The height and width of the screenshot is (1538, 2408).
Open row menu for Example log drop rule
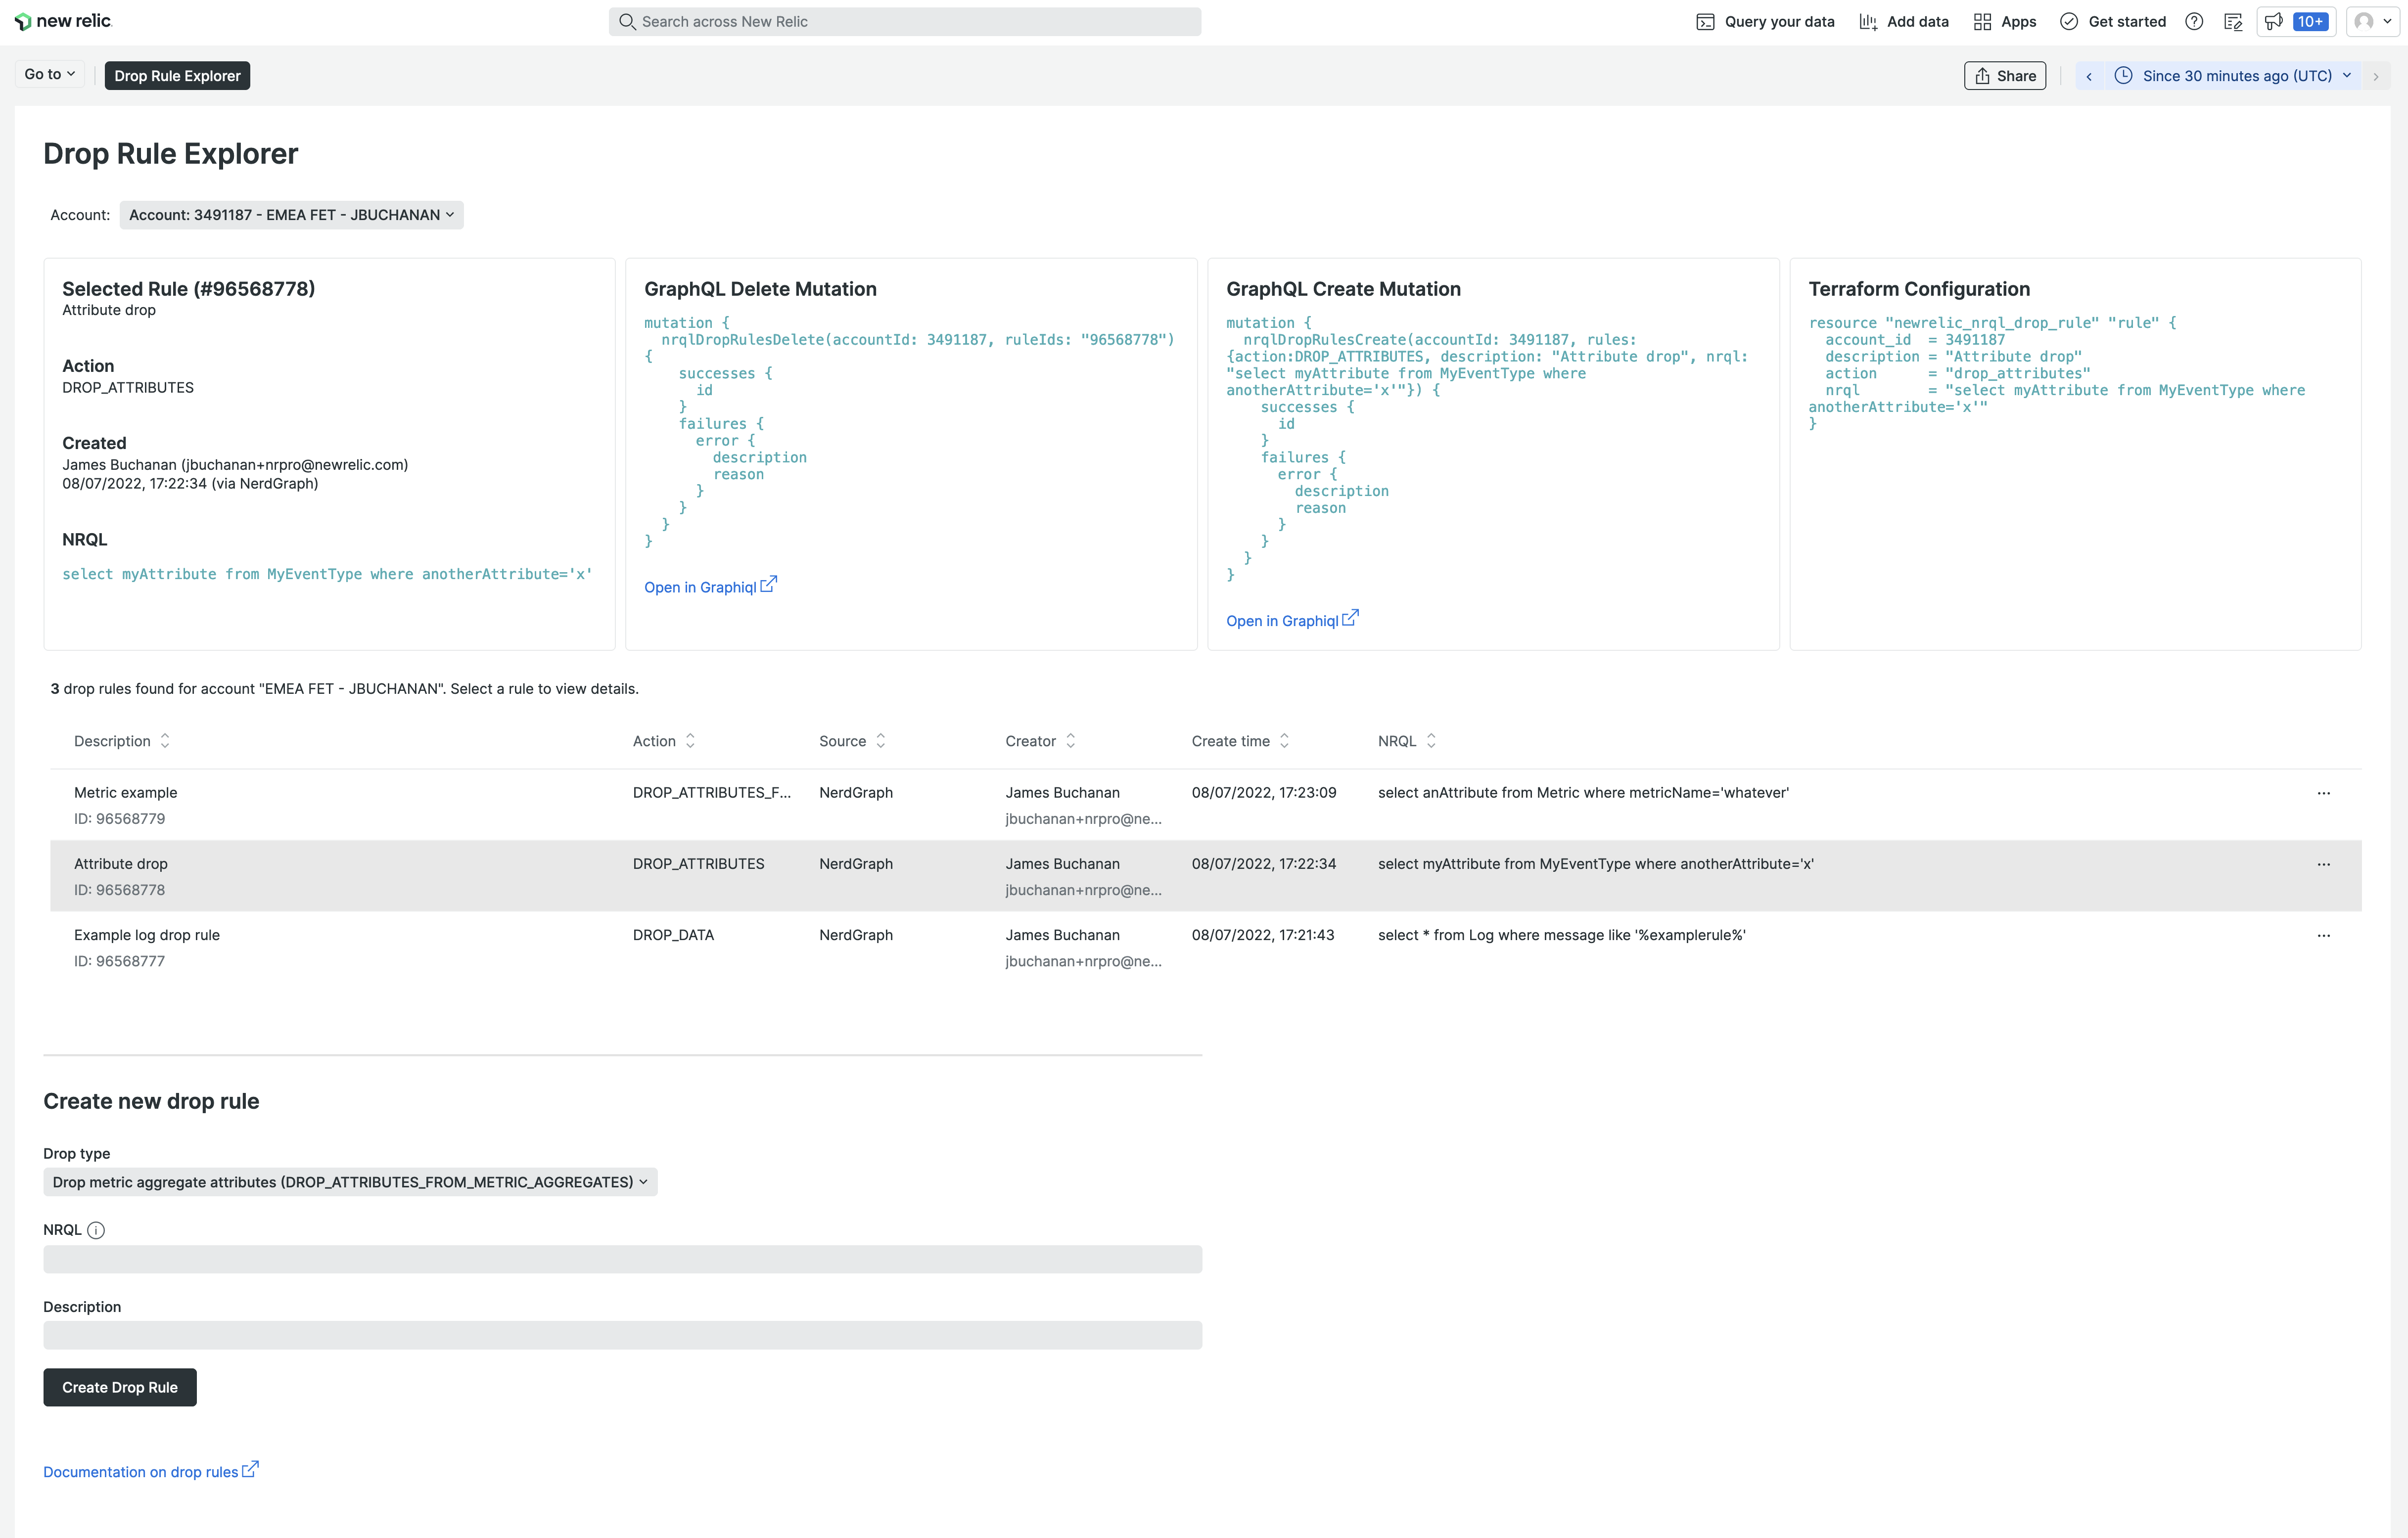[2323, 935]
